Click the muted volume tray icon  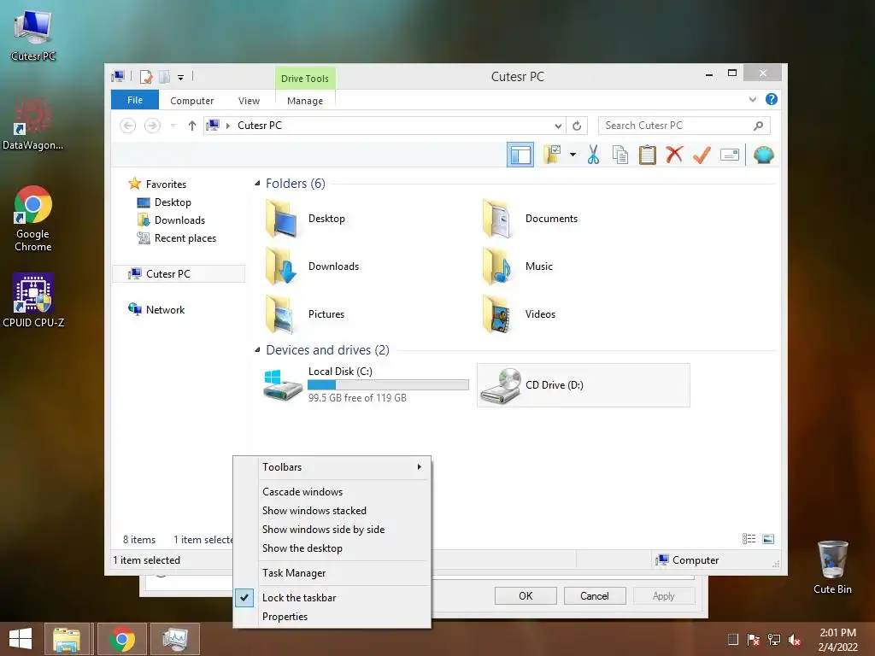coord(795,640)
